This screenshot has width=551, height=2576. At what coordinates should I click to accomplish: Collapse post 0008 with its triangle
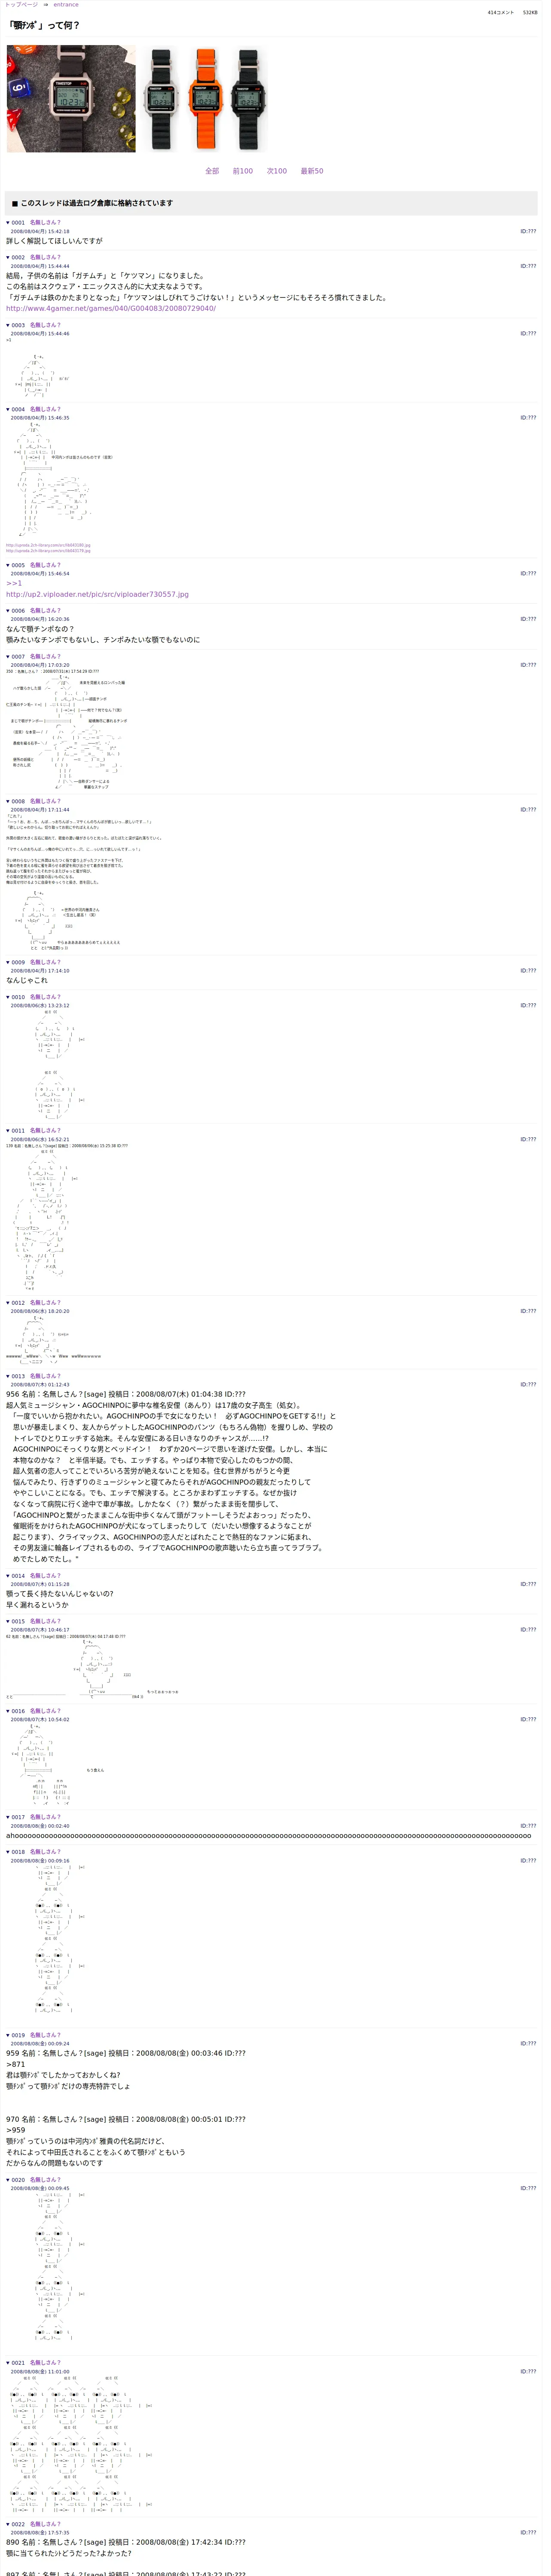8,801
